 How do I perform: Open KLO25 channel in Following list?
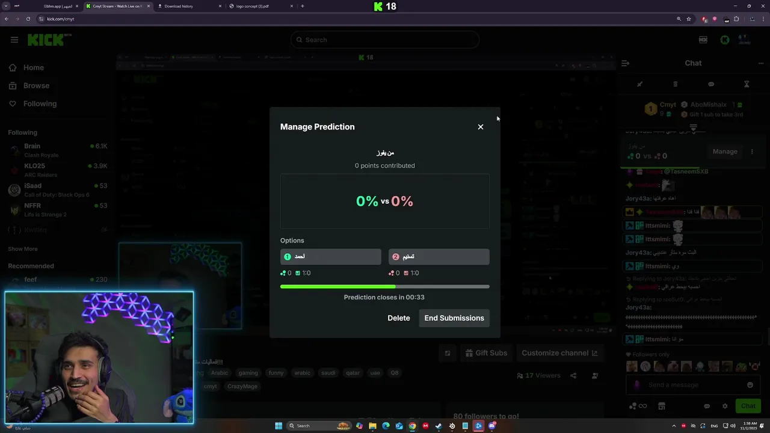pyautogui.click(x=58, y=170)
